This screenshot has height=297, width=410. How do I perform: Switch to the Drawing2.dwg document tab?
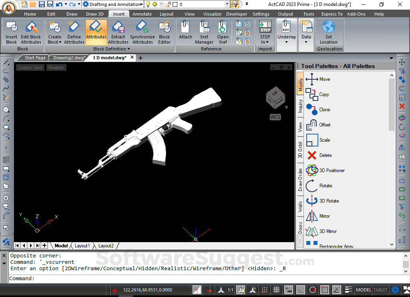(x=70, y=58)
